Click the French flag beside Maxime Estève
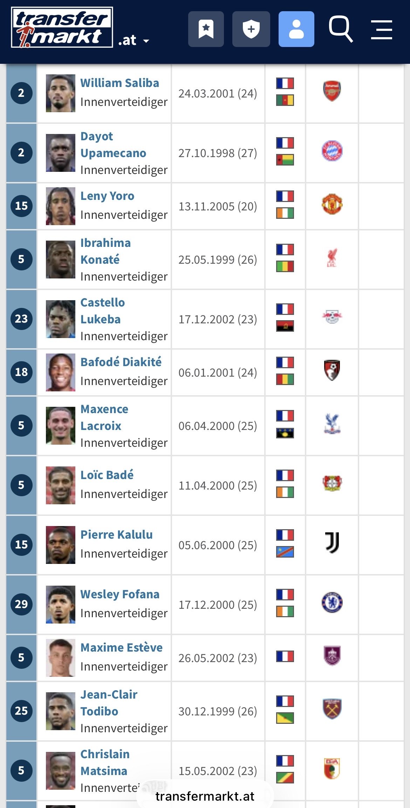The image size is (410, 808). coord(285,656)
